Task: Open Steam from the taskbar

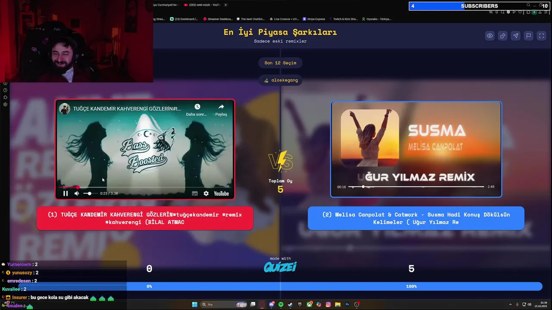Action: point(290,304)
